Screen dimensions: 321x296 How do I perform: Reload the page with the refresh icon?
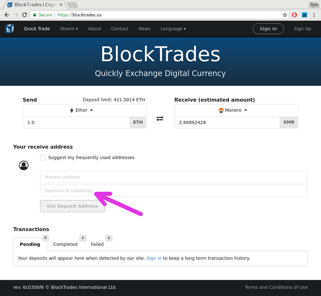click(x=25, y=15)
